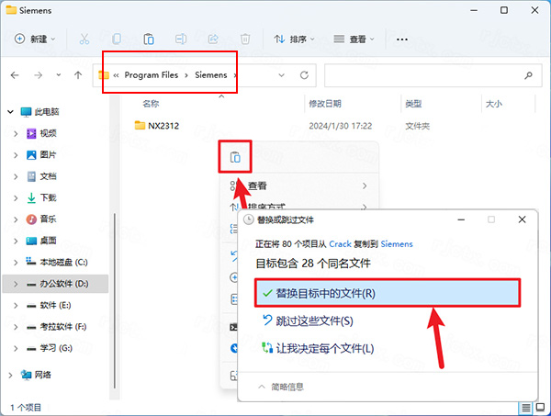Open the three-dots more options menu
The width and height of the screenshot is (551, 416).
[401, 39]
